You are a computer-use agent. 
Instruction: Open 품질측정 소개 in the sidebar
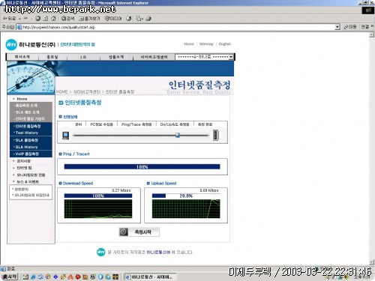[x=26, y=106]
